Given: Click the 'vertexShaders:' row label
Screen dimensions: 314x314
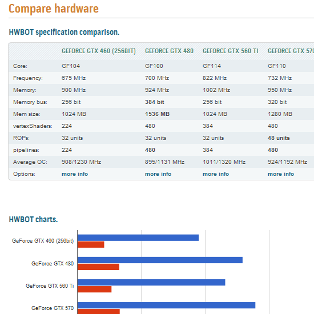Looking at the screenshot, I should click(33, 126).
